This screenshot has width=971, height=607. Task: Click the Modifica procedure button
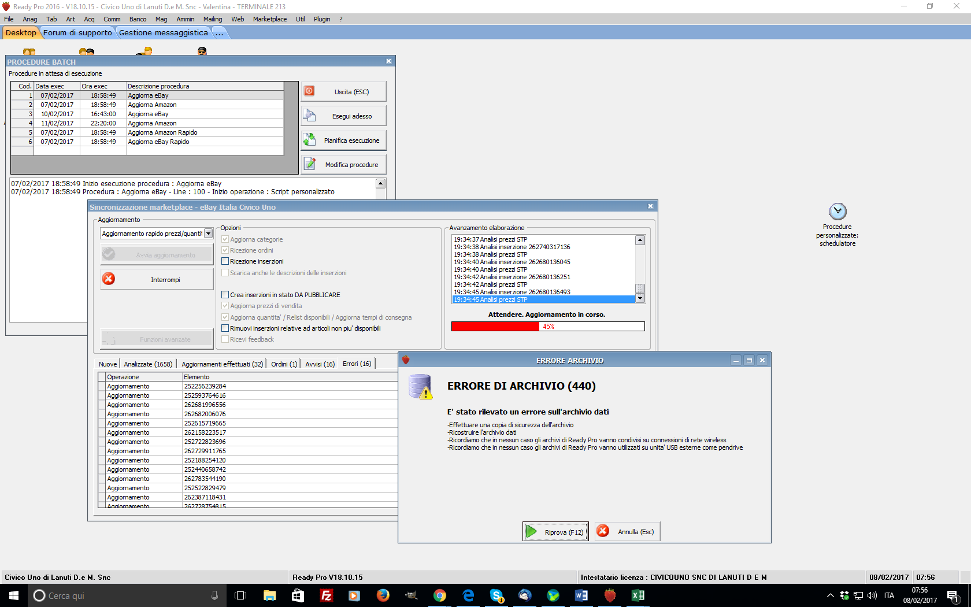click(x=343, y=164)
